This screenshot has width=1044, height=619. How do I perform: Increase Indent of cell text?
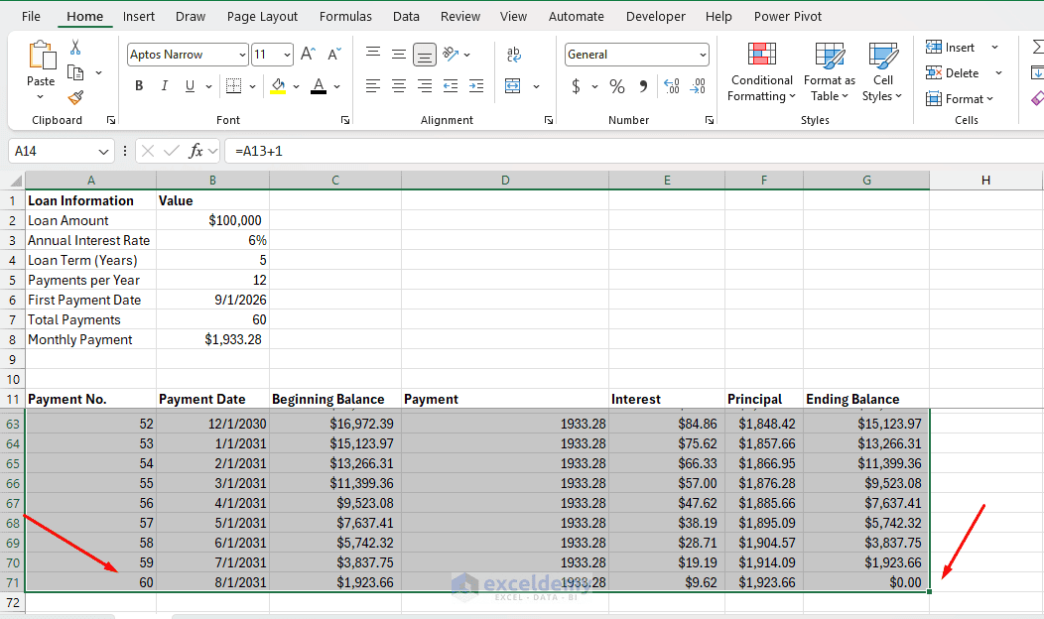pyautogui.click(x=476, y=86)
